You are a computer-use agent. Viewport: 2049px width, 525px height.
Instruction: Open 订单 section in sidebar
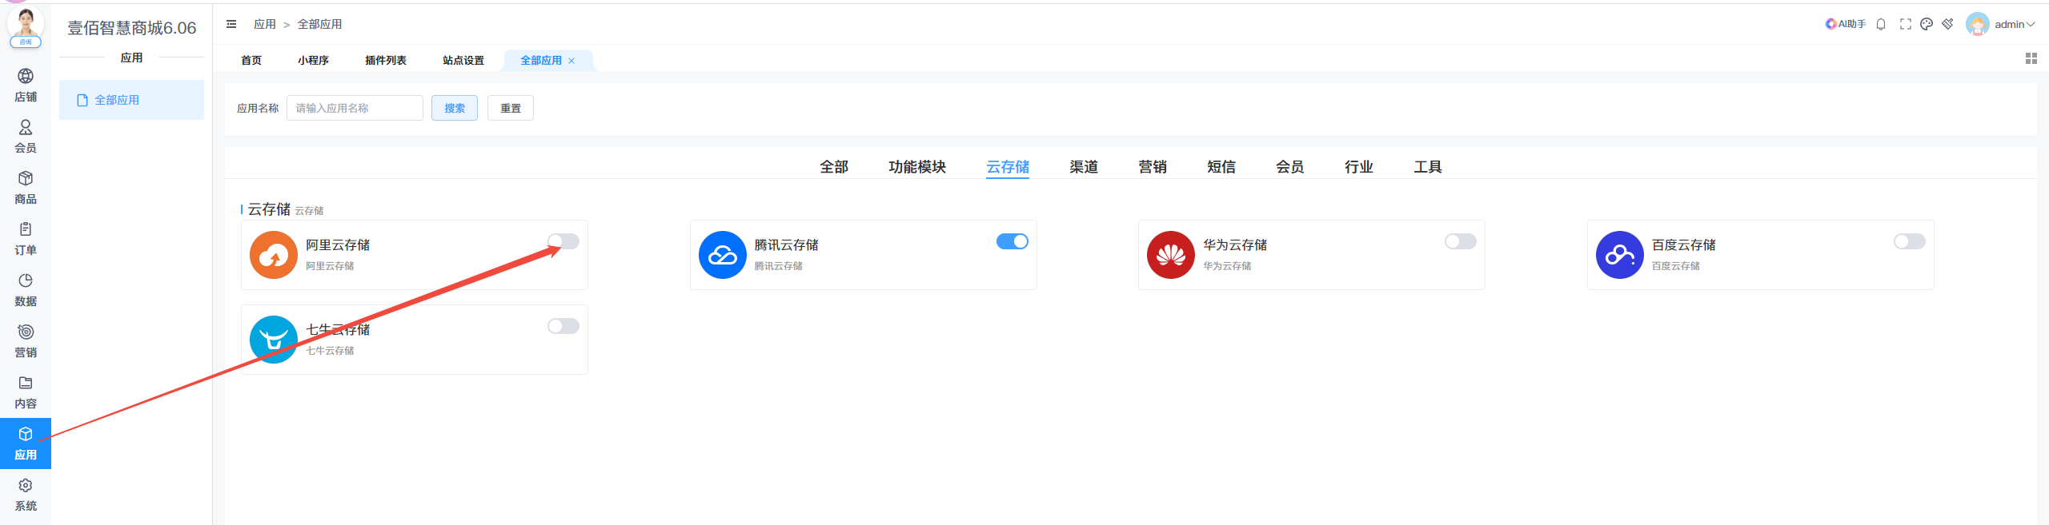point(26,239)
